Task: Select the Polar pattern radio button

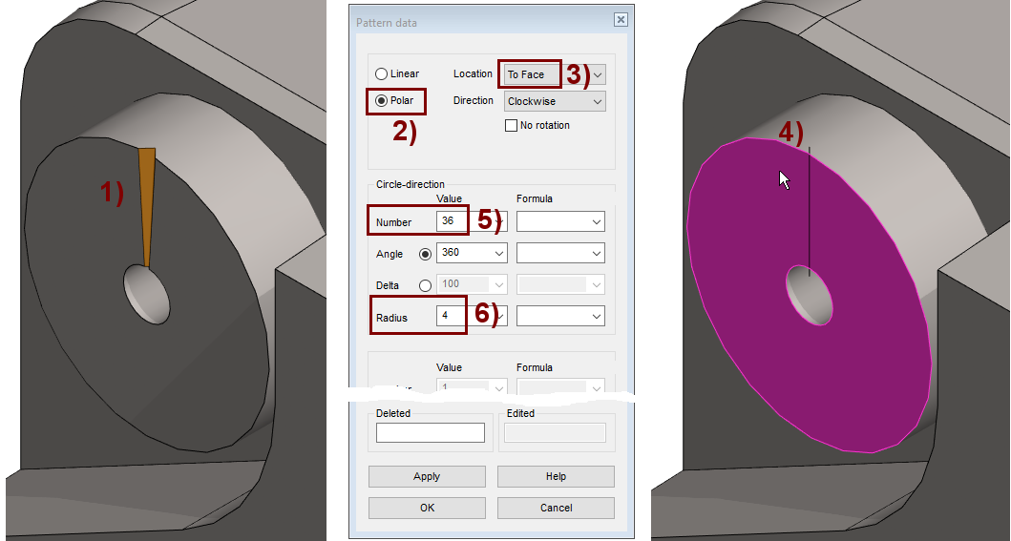Action: pos(382,101)
